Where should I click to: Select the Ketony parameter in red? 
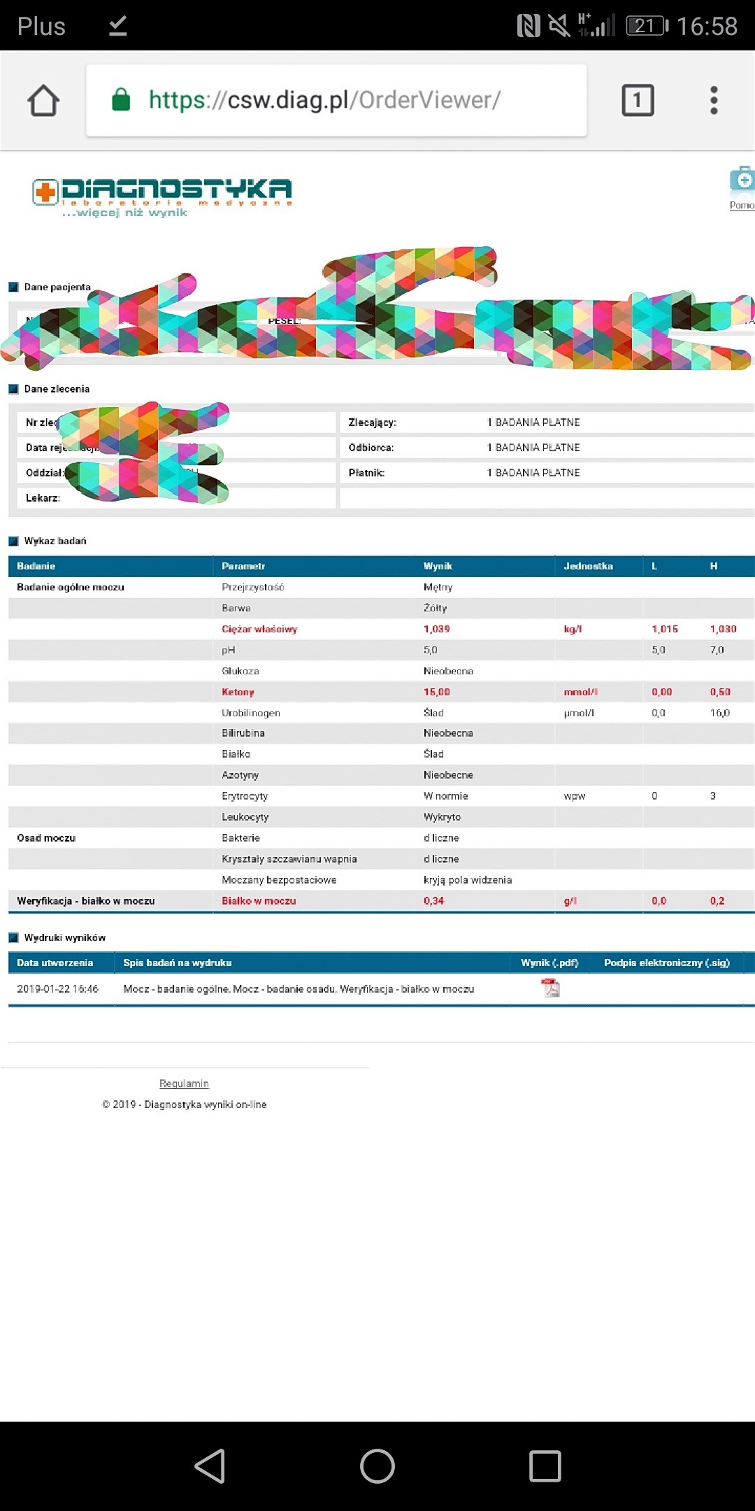(238, 692)
